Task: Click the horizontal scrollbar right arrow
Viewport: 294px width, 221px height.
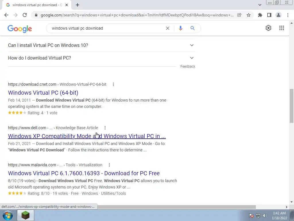Action: [287, 207]
